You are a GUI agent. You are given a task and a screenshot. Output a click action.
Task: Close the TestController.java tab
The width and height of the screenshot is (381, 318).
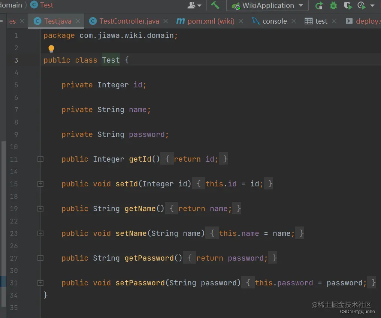pyautogui.click(x=166, y=21)
